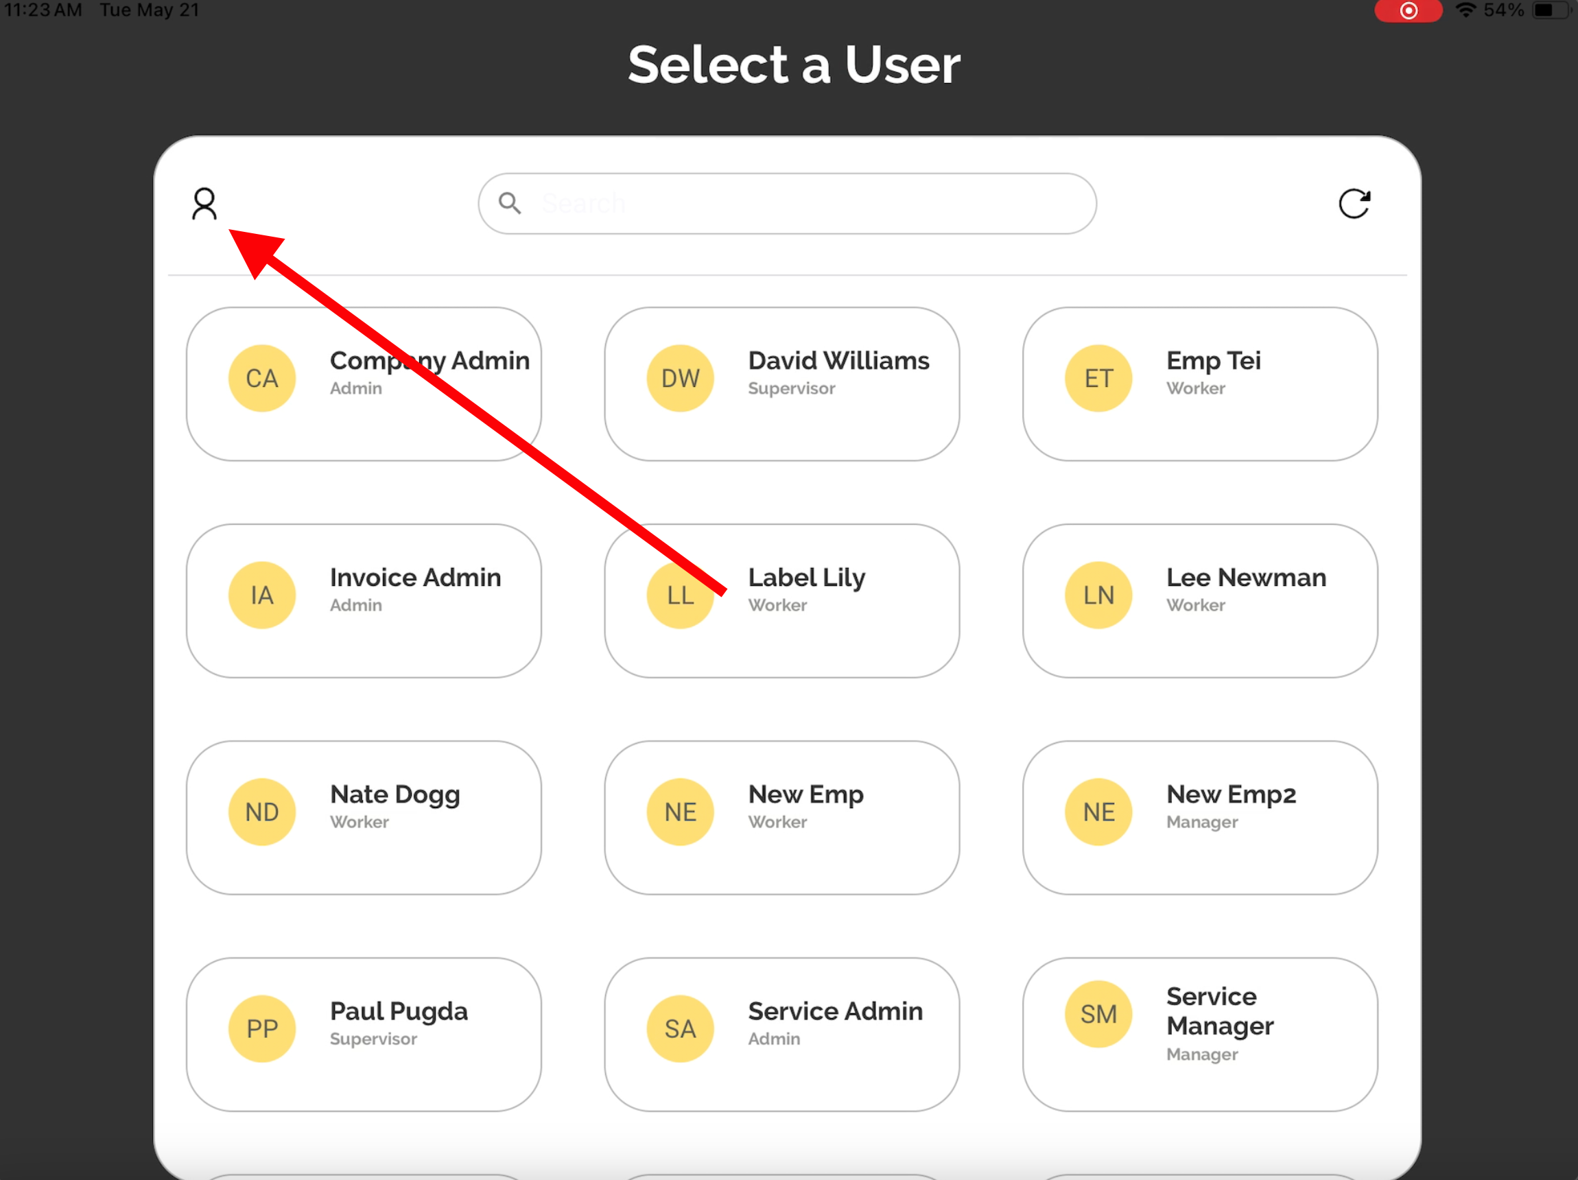Choose user David Williams
This screenshot has width=1578, height=1180.
[x=782, y=383]
